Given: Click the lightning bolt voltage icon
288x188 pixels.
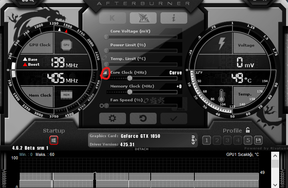Looking at the screenshot, I should [222, 44].
